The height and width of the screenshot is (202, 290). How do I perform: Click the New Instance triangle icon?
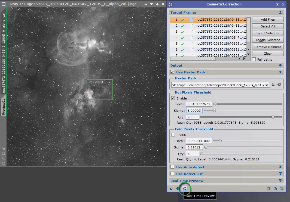(x=171, y=188)
